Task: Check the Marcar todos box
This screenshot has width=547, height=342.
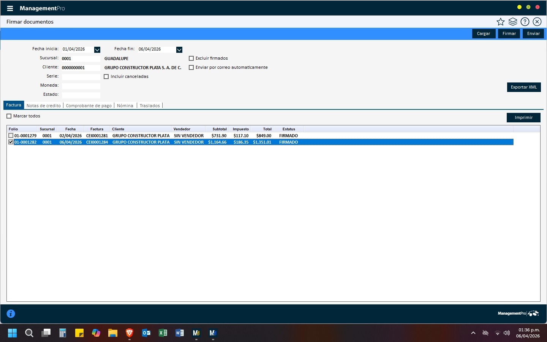Action: coord(9,116)
